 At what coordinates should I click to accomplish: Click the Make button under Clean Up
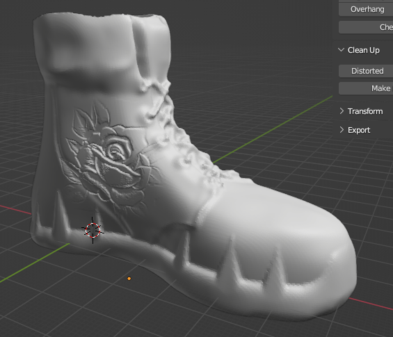[x=366, y=88]
